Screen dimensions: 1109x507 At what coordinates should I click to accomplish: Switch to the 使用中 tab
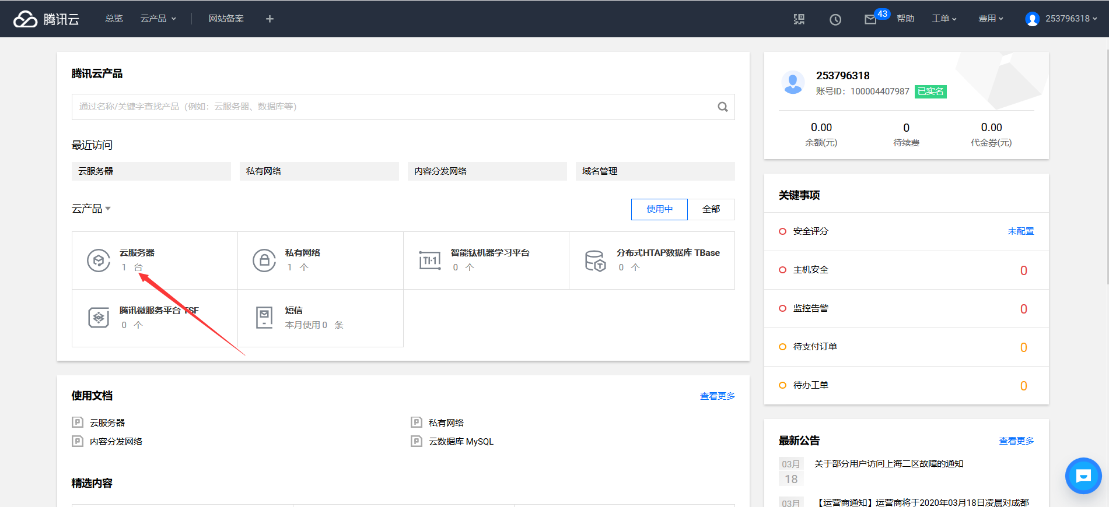click(659, 209)
